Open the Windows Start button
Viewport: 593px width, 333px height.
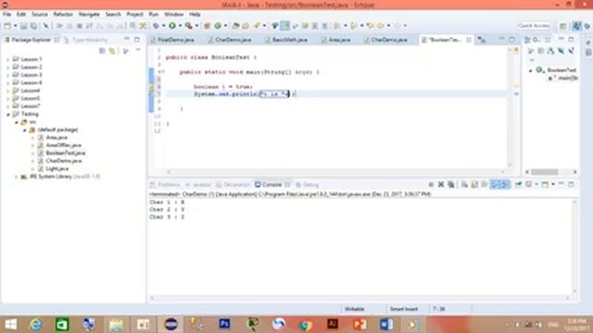coord(10,325)
